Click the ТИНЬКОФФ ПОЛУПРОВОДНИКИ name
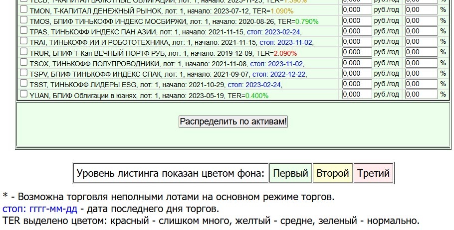454x230 pixels. point(106,64)
